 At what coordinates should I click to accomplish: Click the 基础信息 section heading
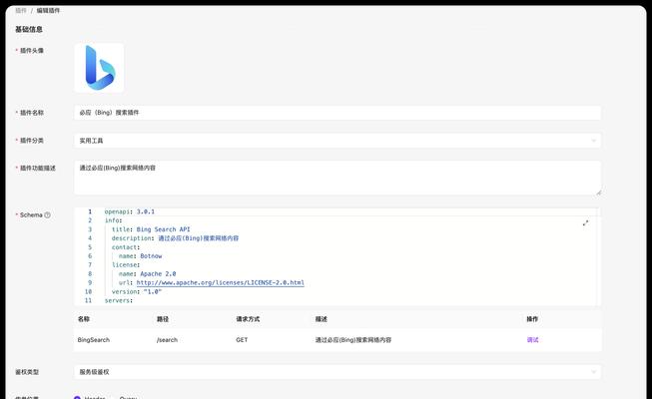(29, 29)
